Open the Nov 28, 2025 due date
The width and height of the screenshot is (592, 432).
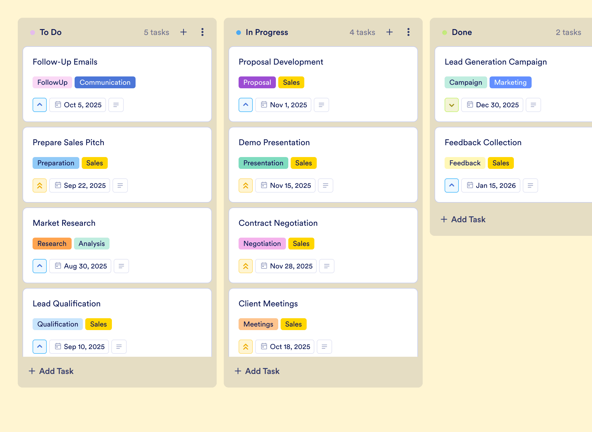point(286,266)
